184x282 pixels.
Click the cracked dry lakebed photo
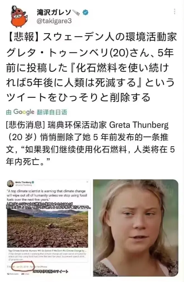[47, 228]
